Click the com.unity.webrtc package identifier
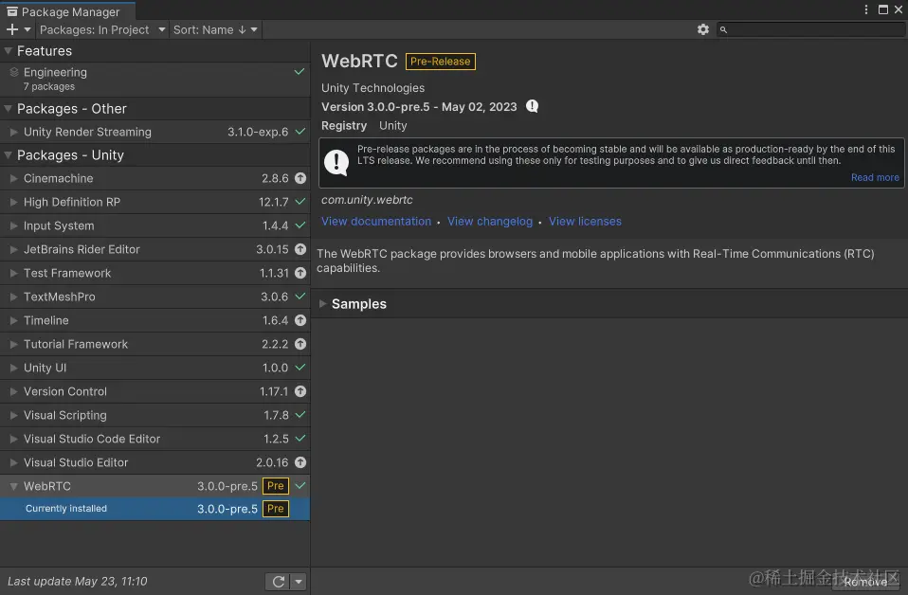 click(367, 200)
